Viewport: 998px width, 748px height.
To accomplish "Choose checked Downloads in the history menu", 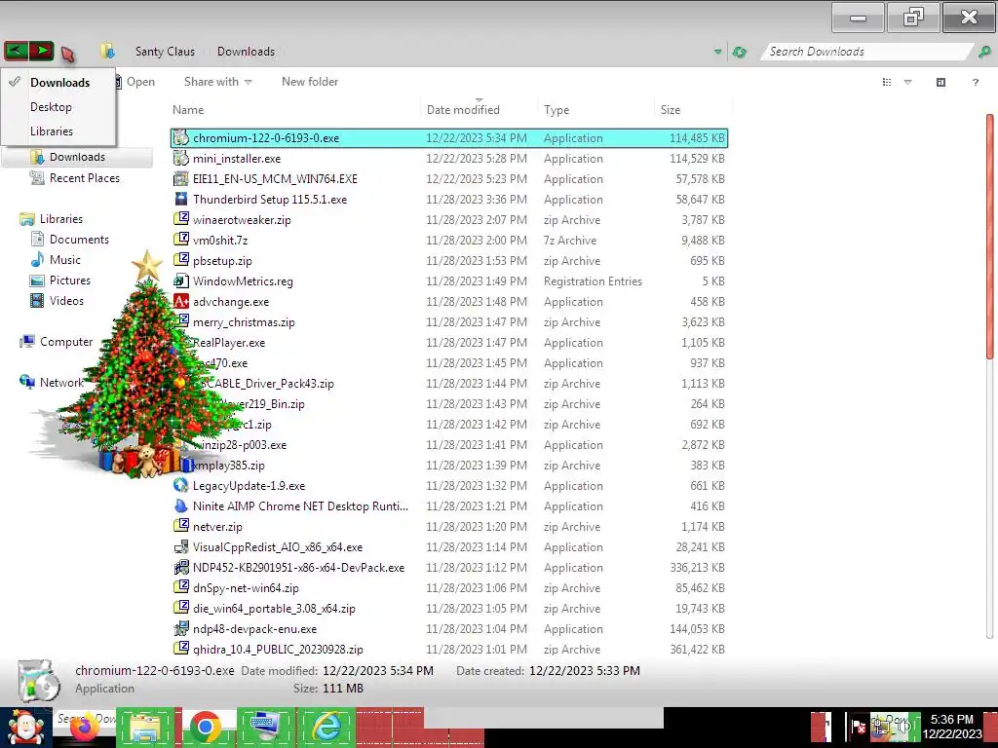I will [x=59, y=82].
